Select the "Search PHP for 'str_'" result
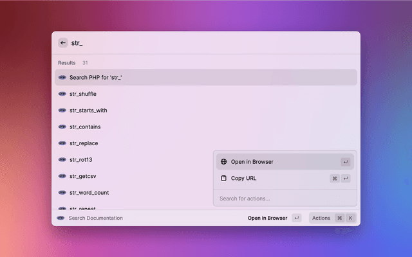The height and width of the screenshot is (257, 412). click(205, 77)
